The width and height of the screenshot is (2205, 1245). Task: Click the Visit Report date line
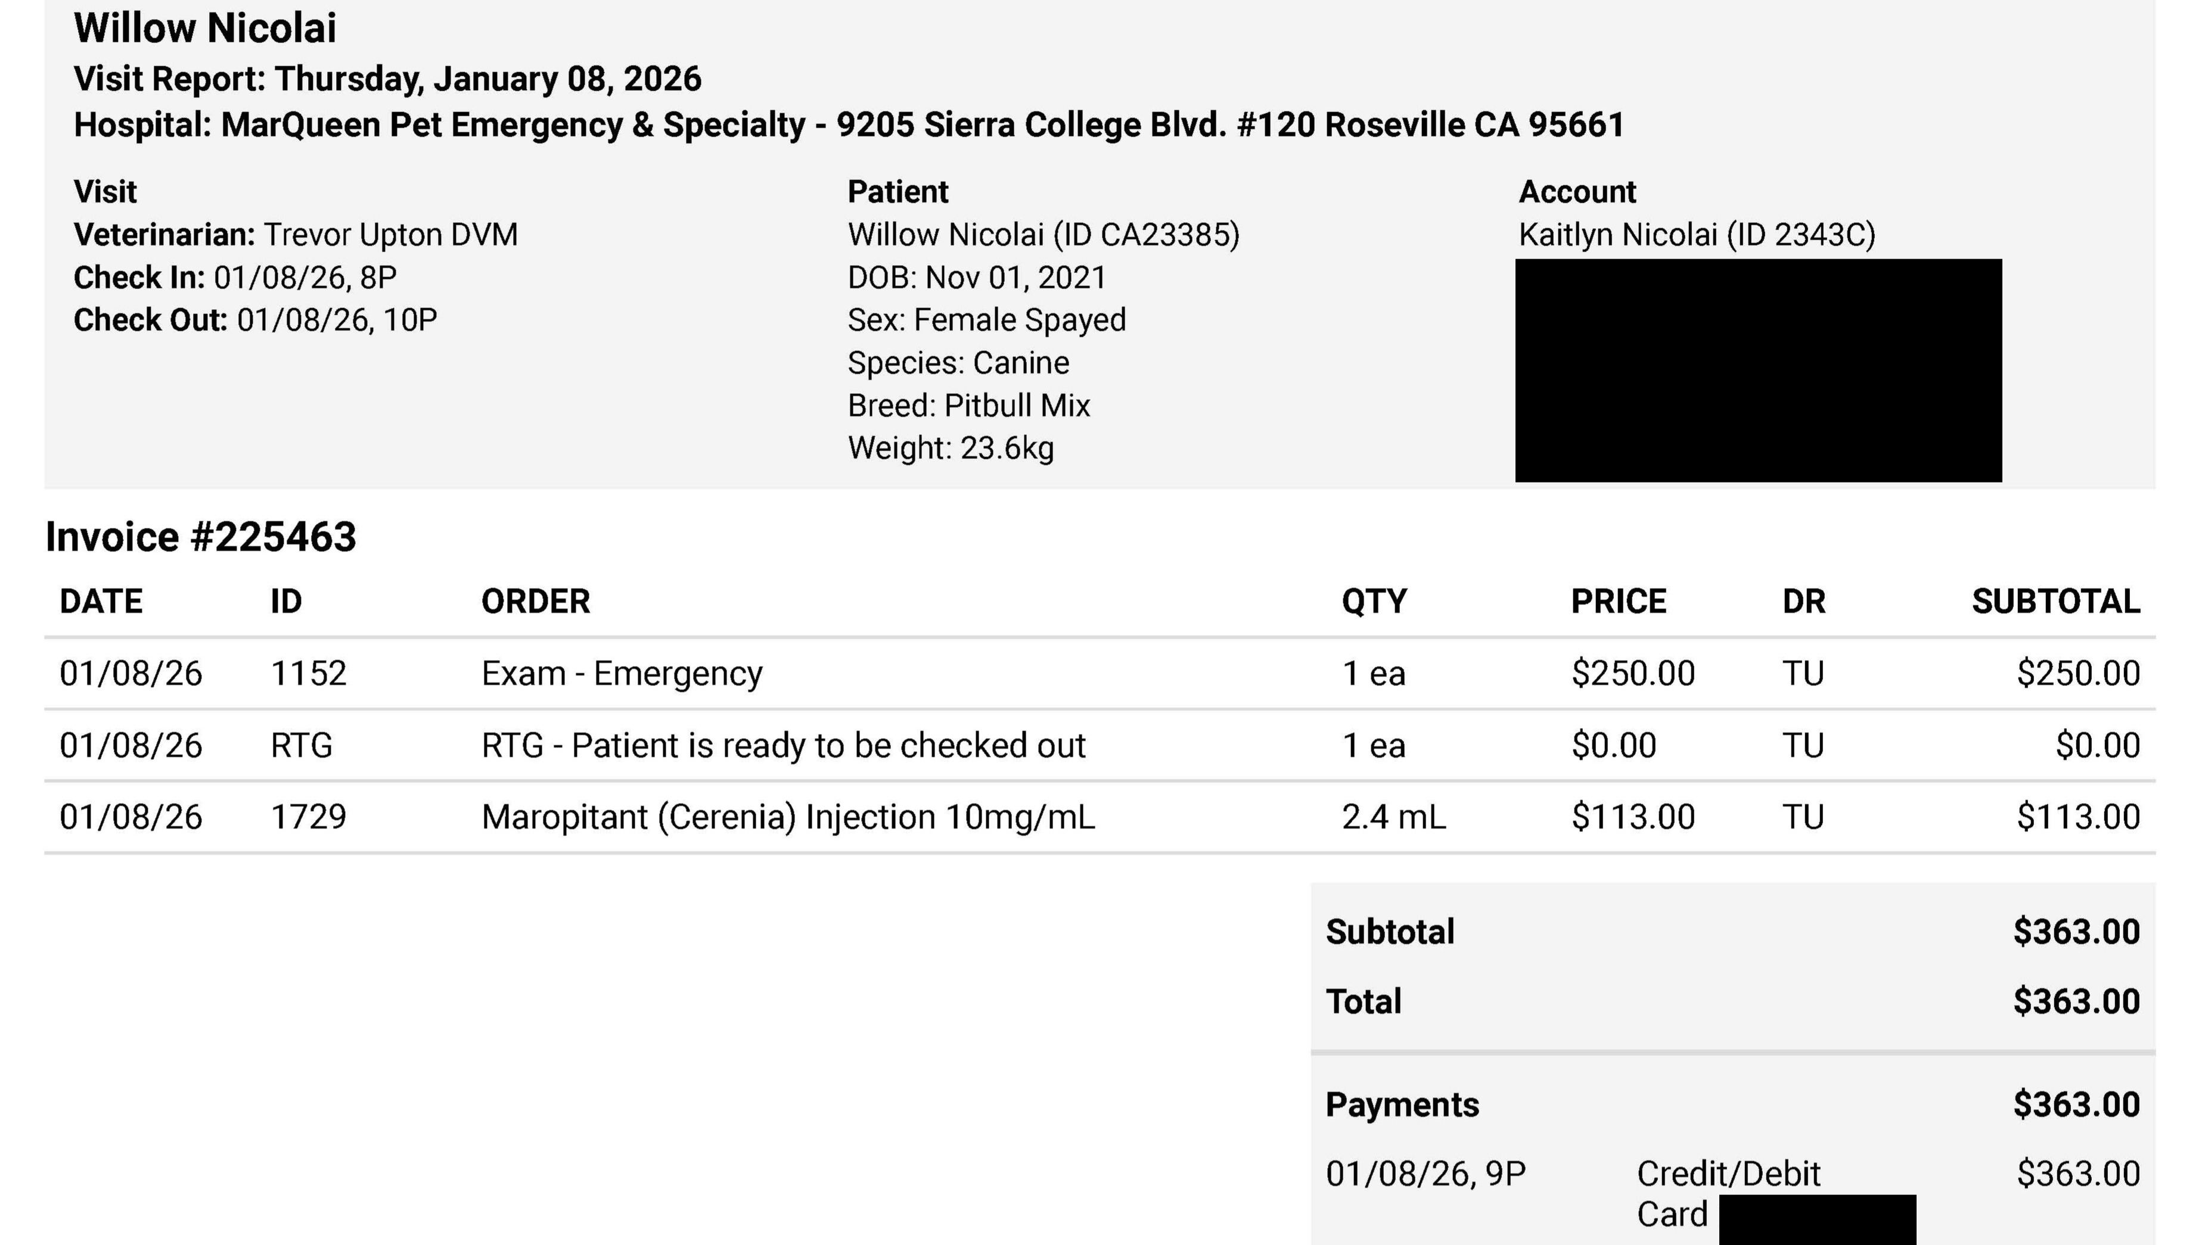tap(387, 79)
